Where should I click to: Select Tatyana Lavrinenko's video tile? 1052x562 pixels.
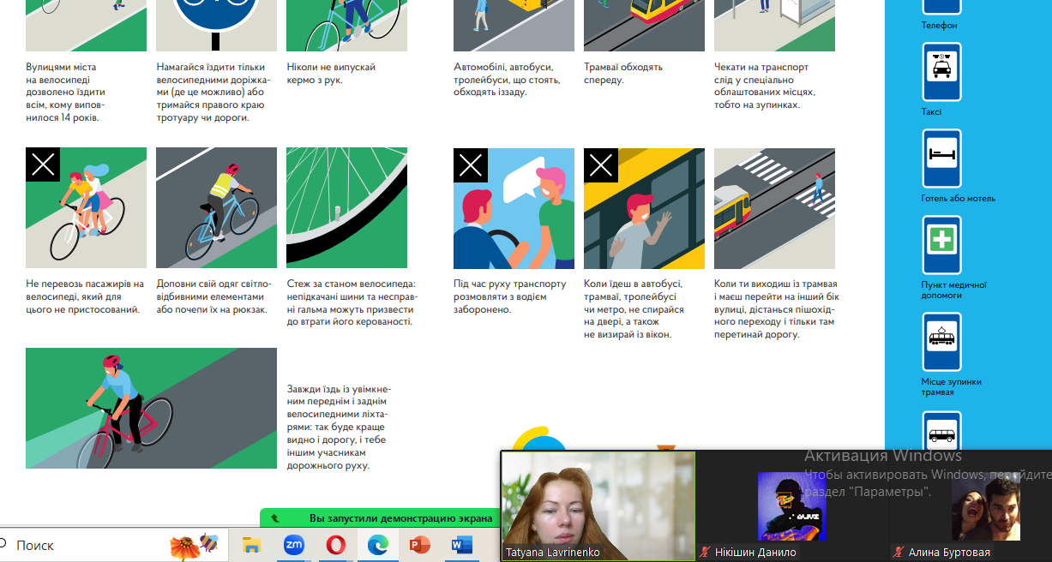tap(598, 505)
